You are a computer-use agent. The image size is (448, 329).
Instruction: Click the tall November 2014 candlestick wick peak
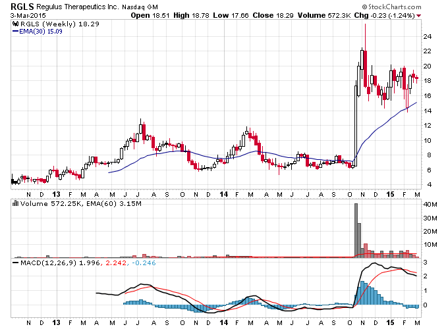tap(365, 26)
